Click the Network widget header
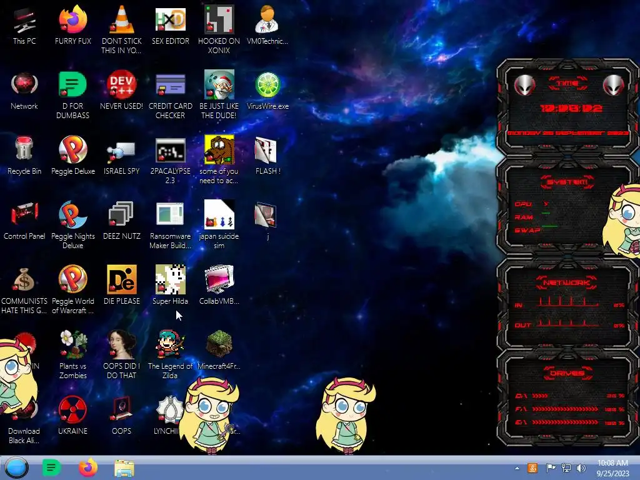The height and width of the screenshot is (480, 640). click(x=567, y=282)
